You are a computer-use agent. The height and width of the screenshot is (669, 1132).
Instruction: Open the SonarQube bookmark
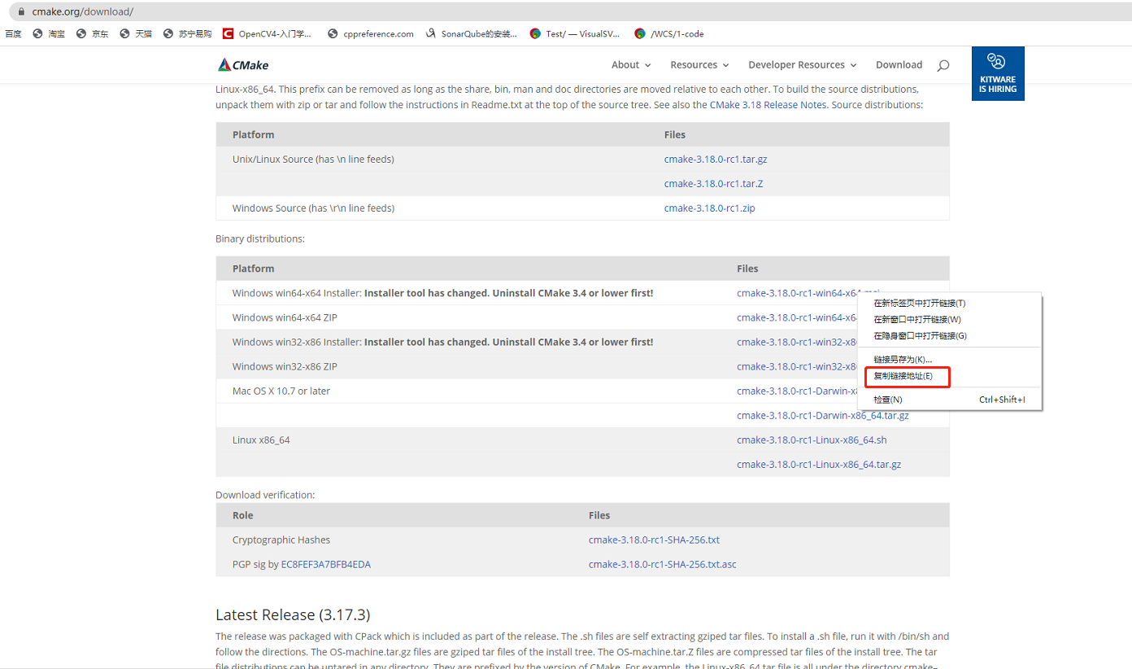click(471, 33)
